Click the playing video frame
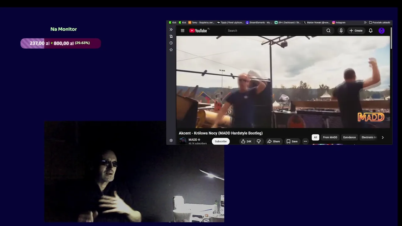The width and height of the screenshot is (402, 226). click(x=283, y=82)
